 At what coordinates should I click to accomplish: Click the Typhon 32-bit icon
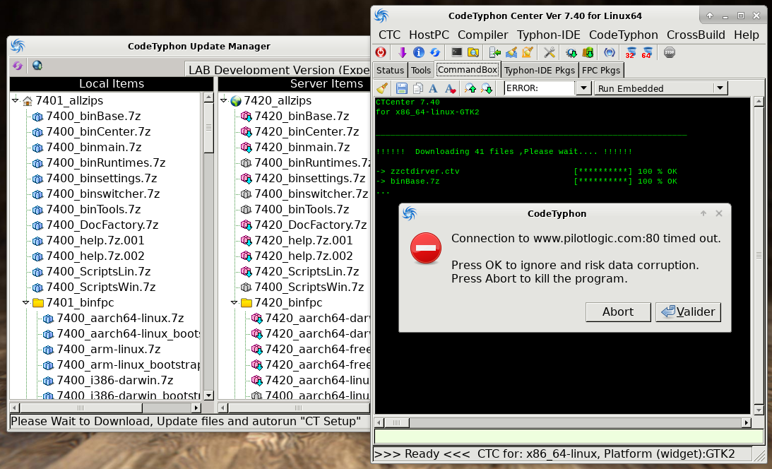pyautogui.click(x=631, y=53)
